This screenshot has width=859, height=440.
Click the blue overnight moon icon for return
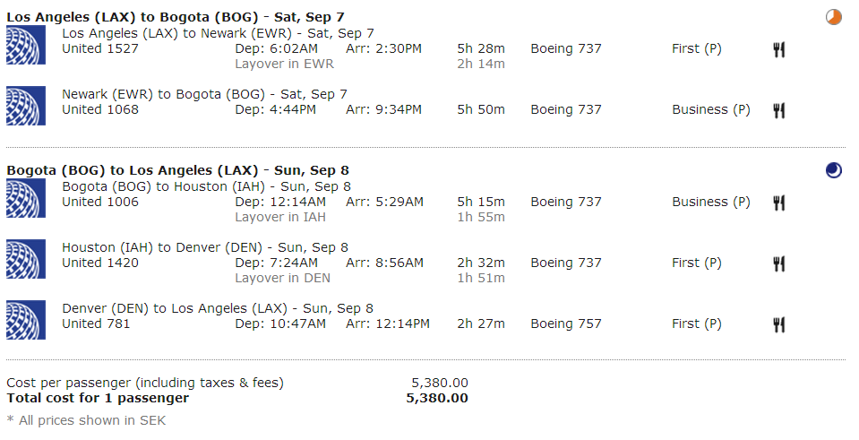tap(834, 170)
